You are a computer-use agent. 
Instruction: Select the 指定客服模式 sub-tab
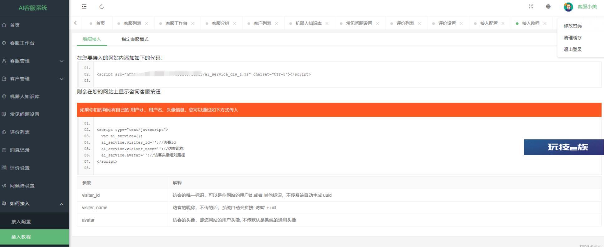(x=135, y=39)
